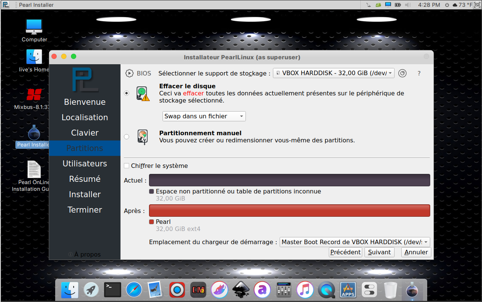Viewport: 482px width, 302px height.
Task: Enable Chiffrer le système checkbox
Action: (x=127, y=166)
